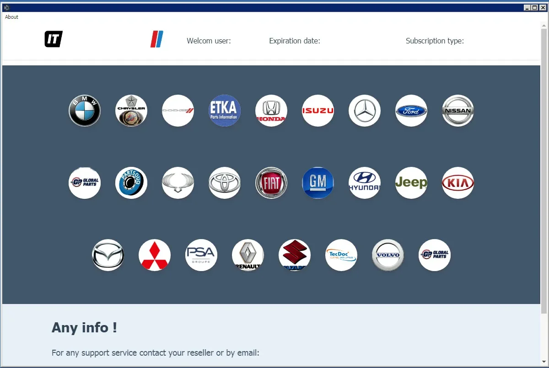Launch the TecDoc catalog
Image resolution: width=549 pixels, height=368 pixels.
341,255
